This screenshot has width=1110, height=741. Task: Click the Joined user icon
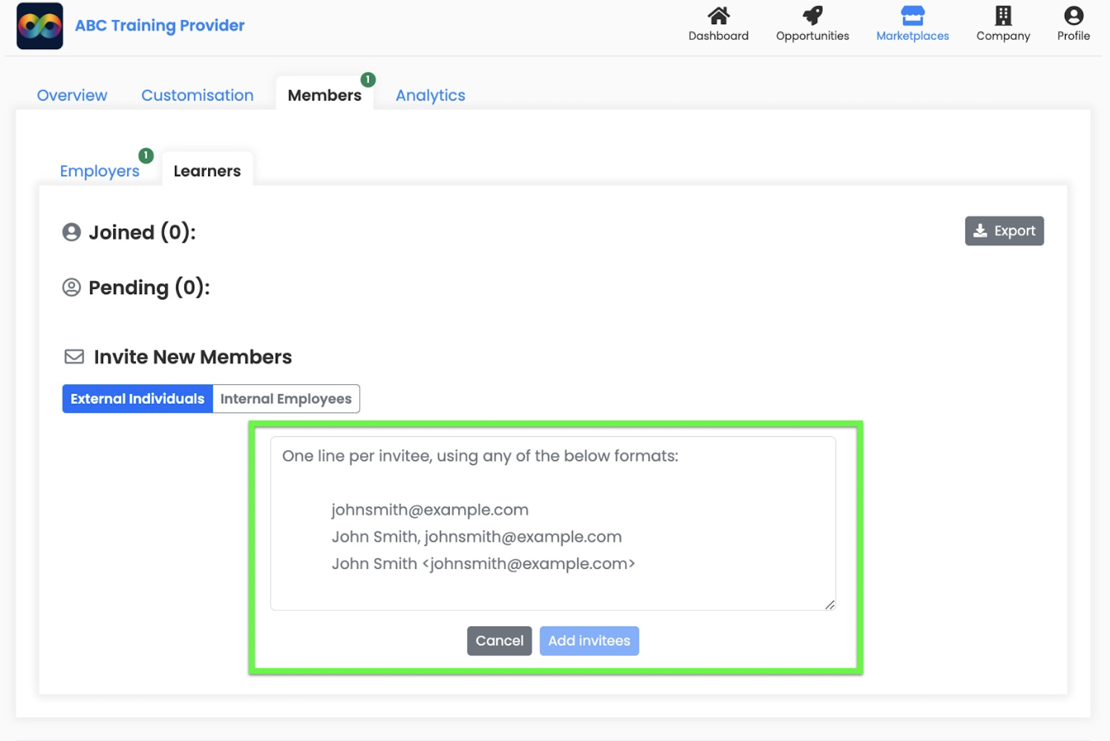[x=72, y=232]
